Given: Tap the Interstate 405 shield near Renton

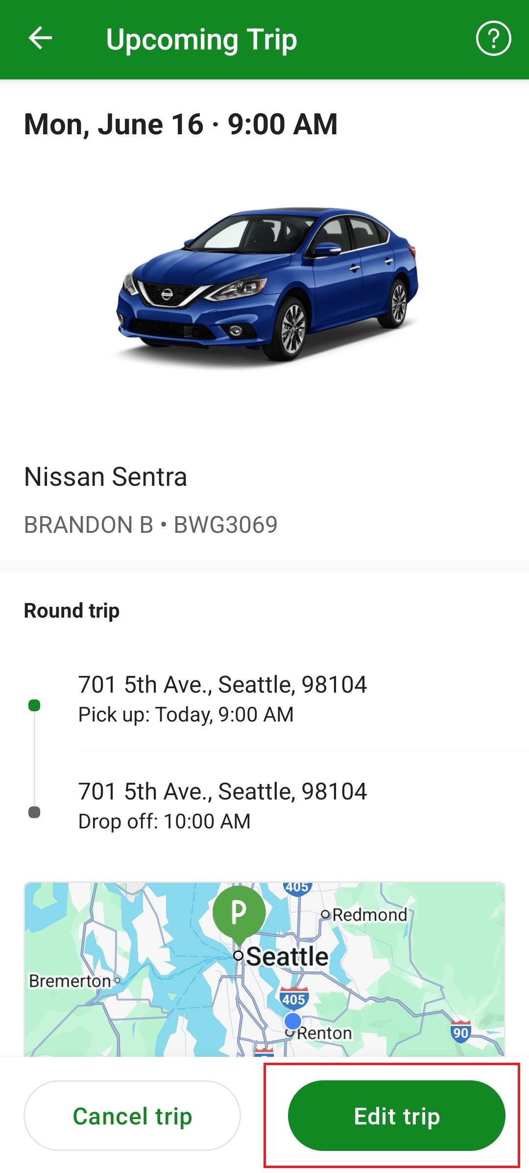Looking at the screenshot, I should click(x=294, y=998).
